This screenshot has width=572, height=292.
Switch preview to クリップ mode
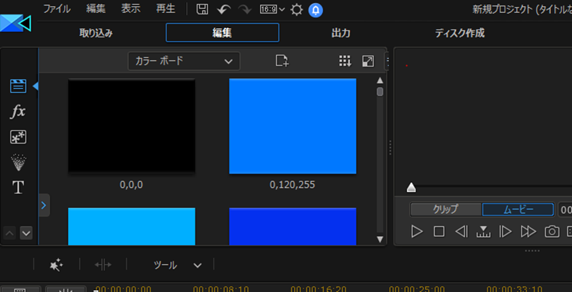click(x=446, y=210)
